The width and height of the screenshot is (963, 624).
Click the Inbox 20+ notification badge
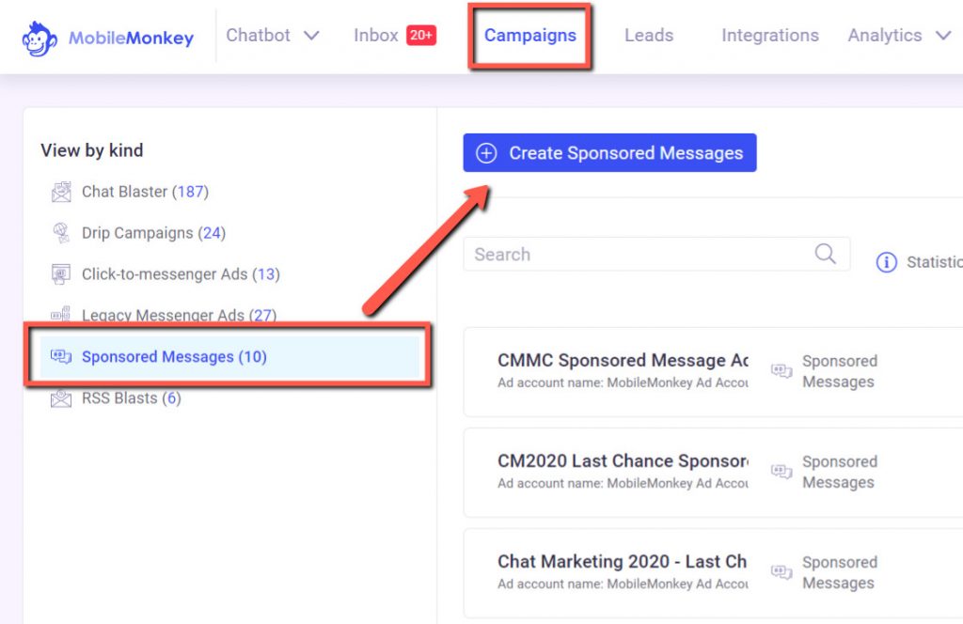coord(420,36)
